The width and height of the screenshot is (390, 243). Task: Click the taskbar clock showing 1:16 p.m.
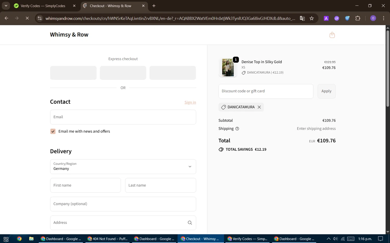click(x=365, y=239)
